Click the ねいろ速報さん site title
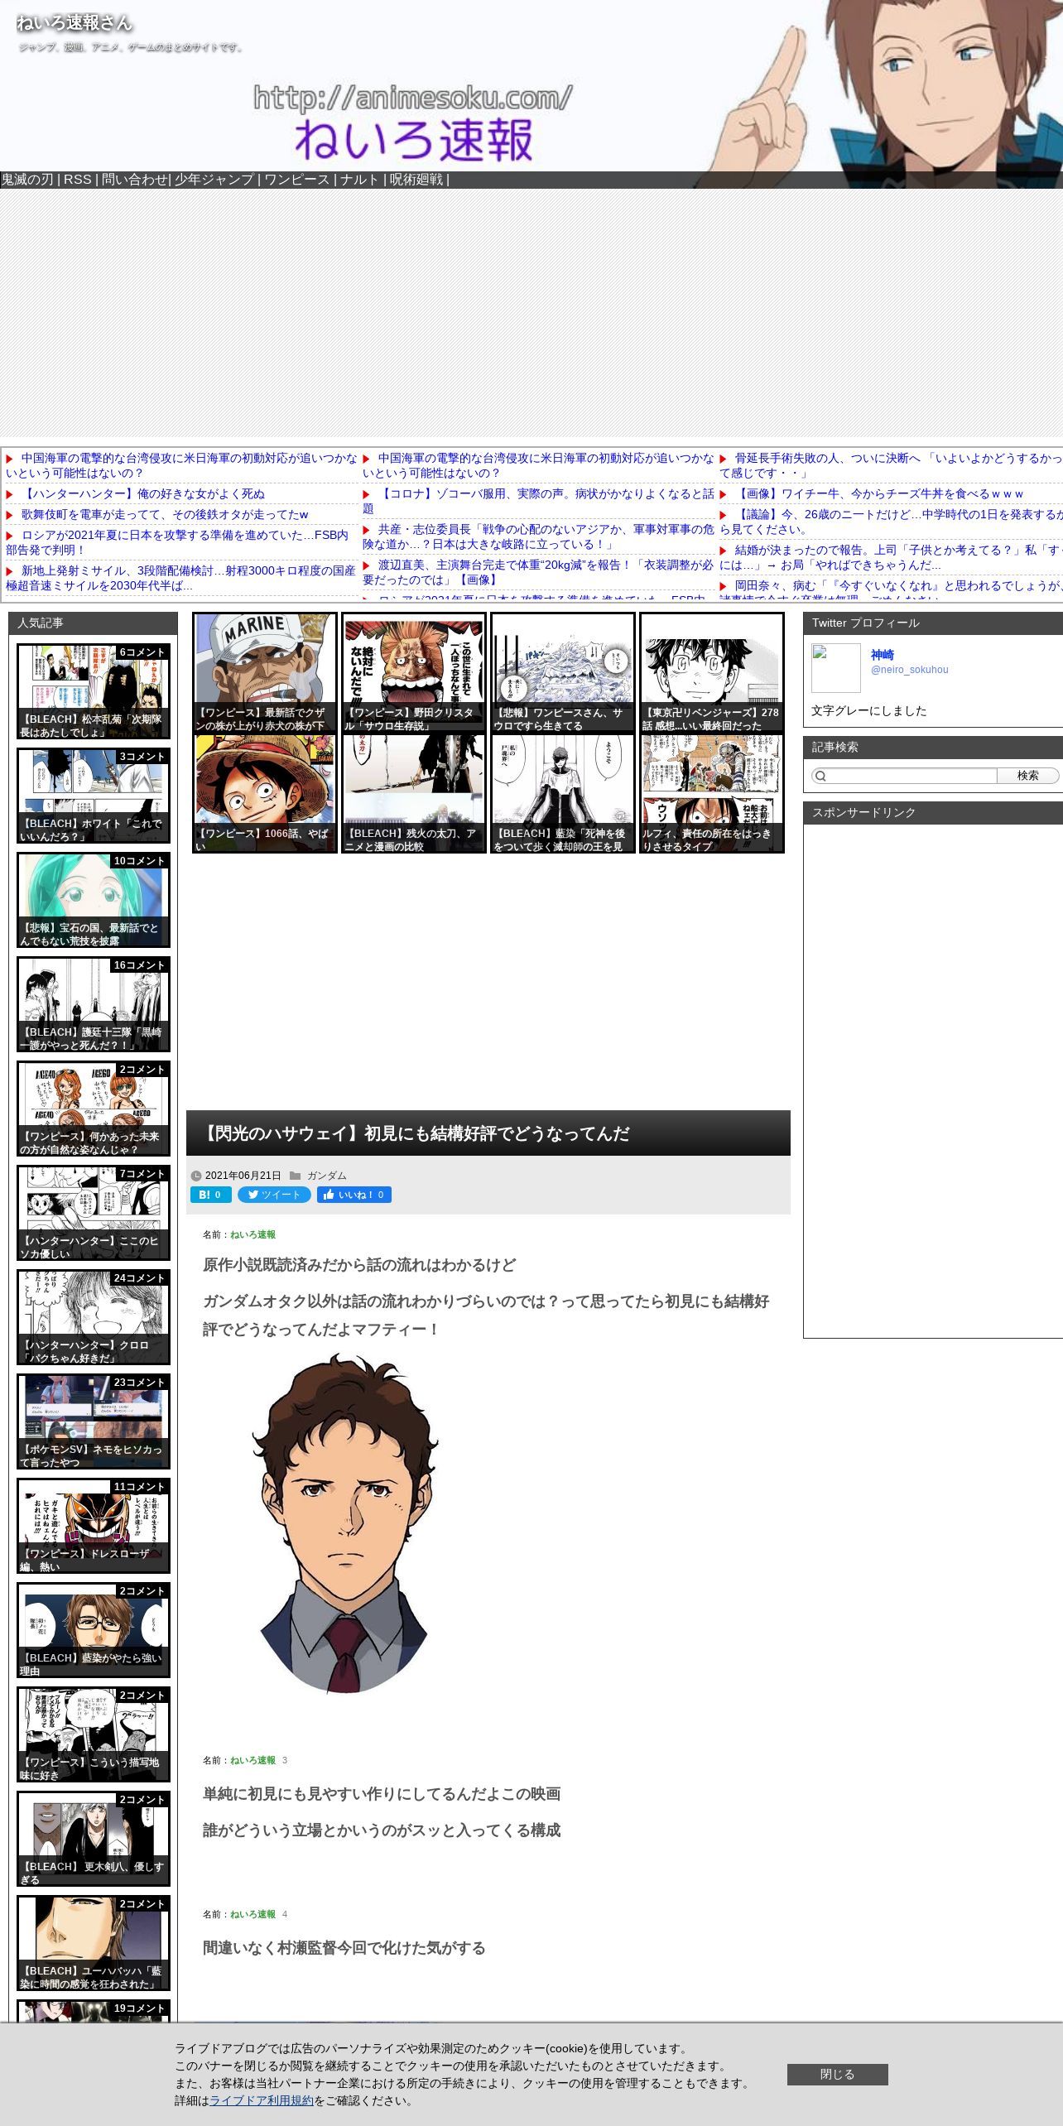 point(75,23)
